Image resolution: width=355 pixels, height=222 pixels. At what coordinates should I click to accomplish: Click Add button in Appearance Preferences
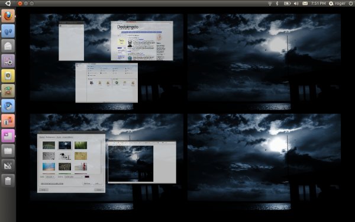point(98,184)
